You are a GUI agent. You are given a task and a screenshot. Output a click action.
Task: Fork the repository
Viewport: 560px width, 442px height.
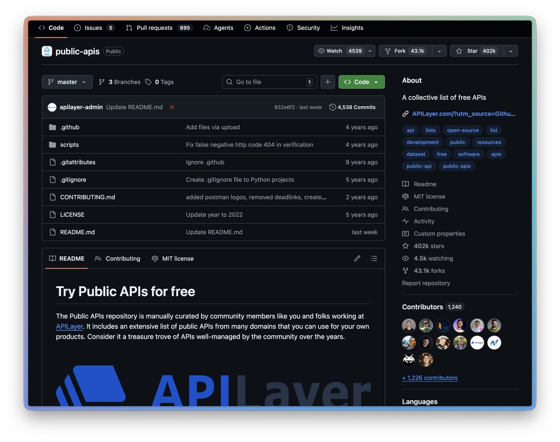click(406, 51)
